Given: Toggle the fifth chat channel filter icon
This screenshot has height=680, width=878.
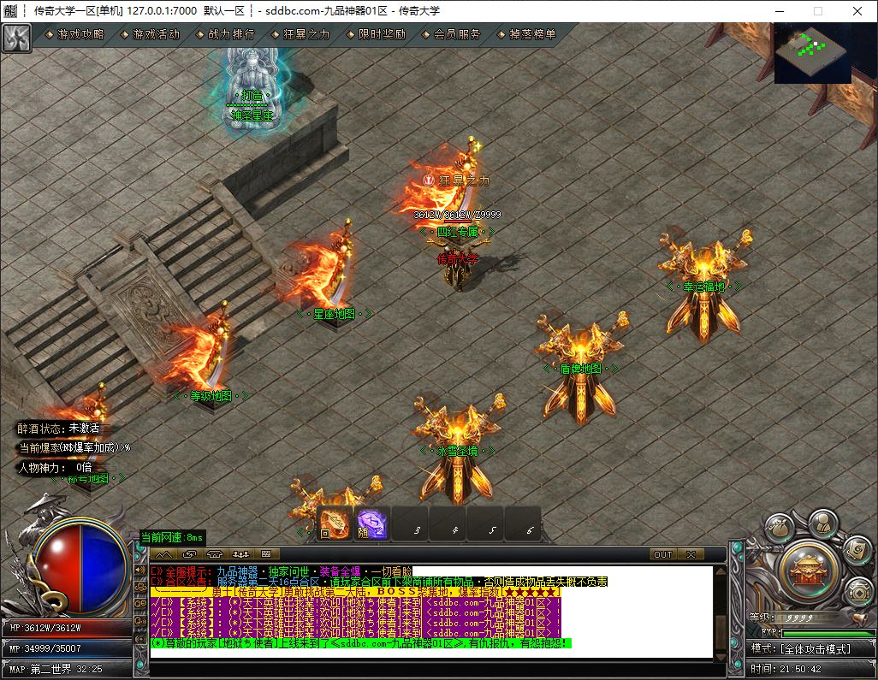Looking at the screenshot, I should (x=140, y=637).
